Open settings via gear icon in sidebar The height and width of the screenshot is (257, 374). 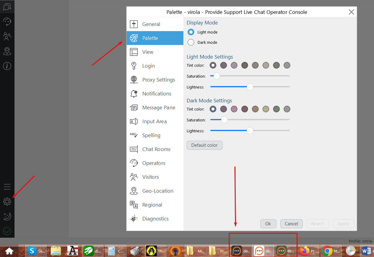click(7, 201)
